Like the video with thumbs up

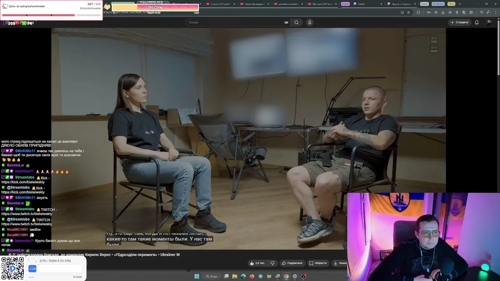(257, 263)
